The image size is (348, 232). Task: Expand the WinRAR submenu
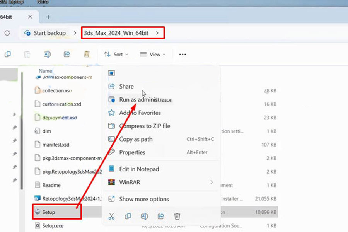(211, 182)
